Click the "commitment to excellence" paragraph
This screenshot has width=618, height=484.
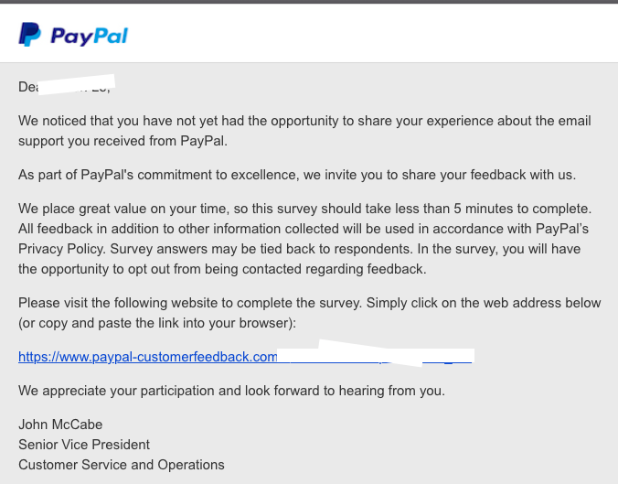point(297,174)
